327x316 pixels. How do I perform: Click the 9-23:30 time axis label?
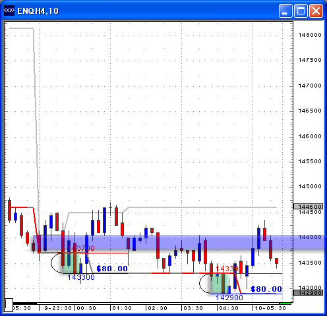58,308
